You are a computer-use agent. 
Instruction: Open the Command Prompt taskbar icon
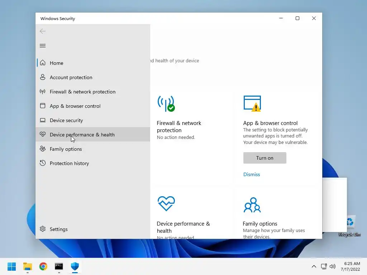[59, 266]
